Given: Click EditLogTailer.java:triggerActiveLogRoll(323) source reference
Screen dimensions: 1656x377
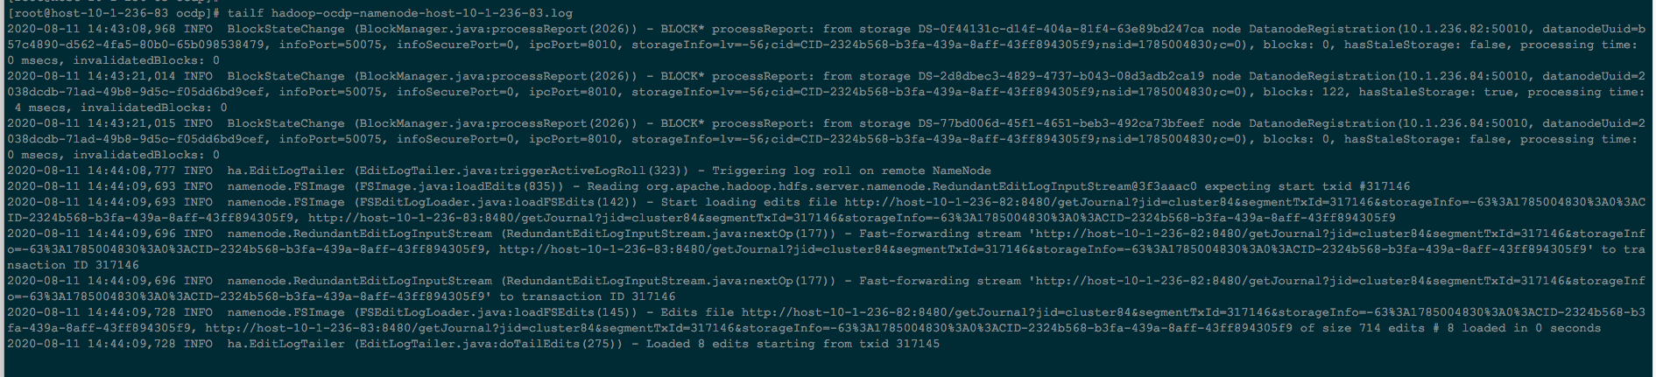Looking at the screenshot, I should coord(521,171).
